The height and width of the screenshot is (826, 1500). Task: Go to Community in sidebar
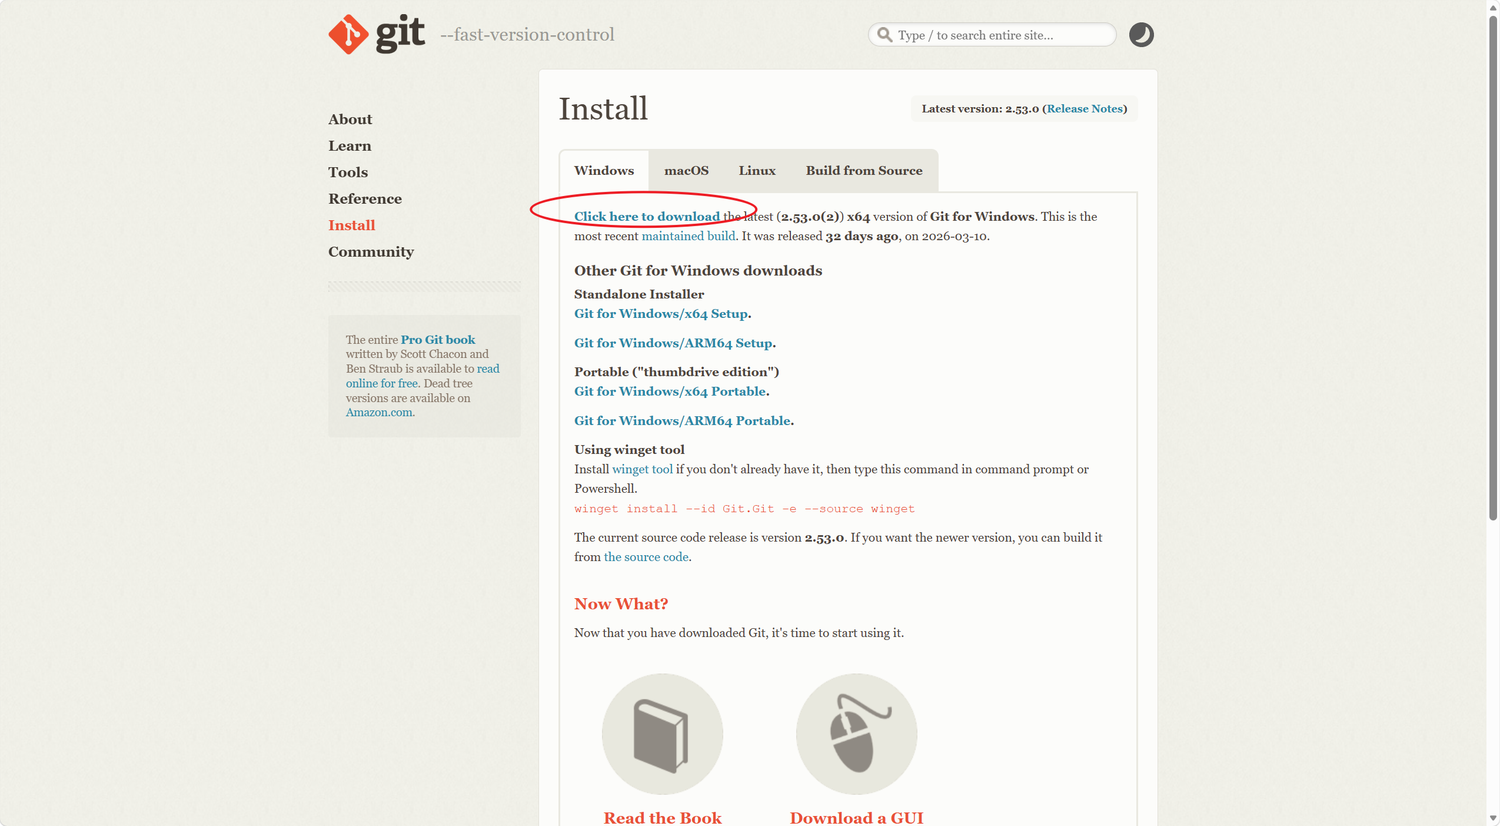tap(371, 252)
